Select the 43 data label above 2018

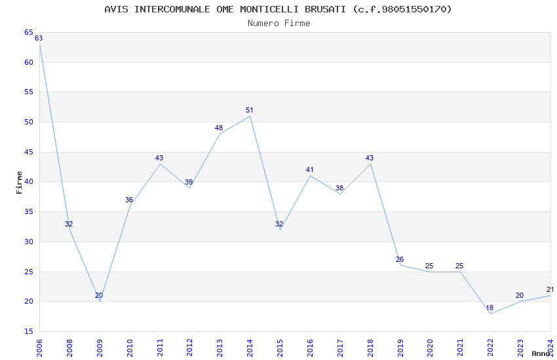pos(370,158)
